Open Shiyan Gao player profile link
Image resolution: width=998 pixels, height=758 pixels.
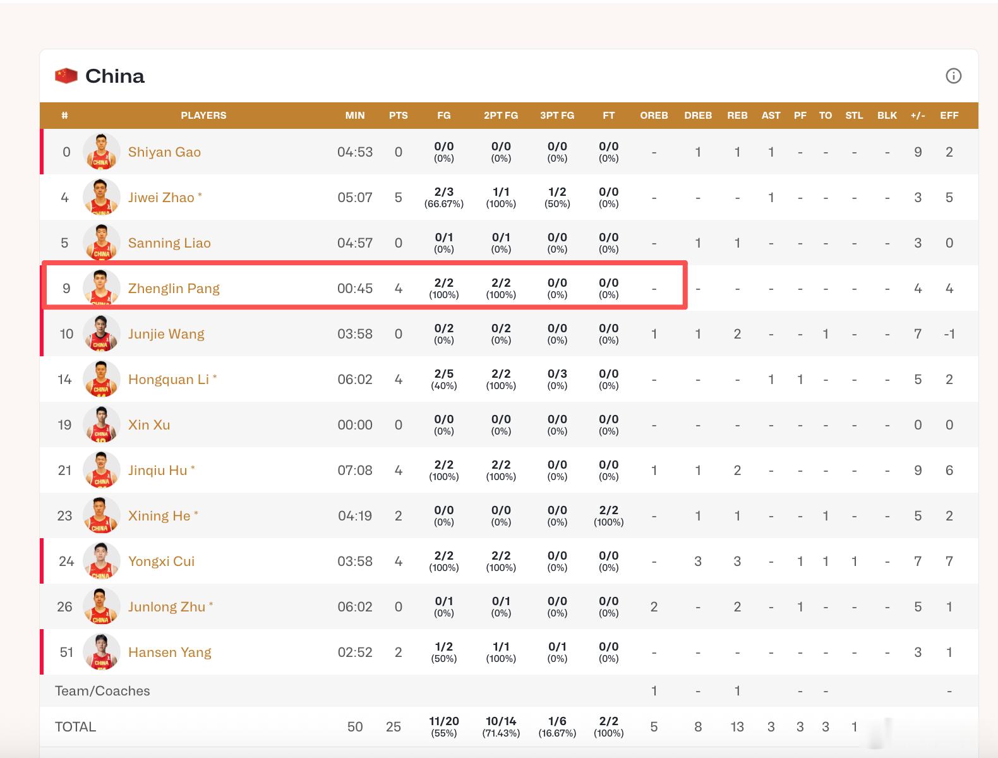pyautogui.click(x=164, y=152)
